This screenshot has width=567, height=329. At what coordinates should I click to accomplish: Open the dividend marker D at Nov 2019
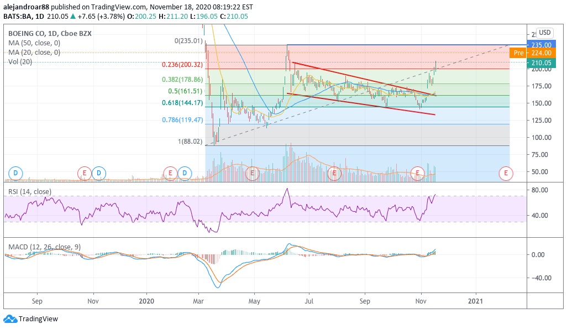click(99, 173)
